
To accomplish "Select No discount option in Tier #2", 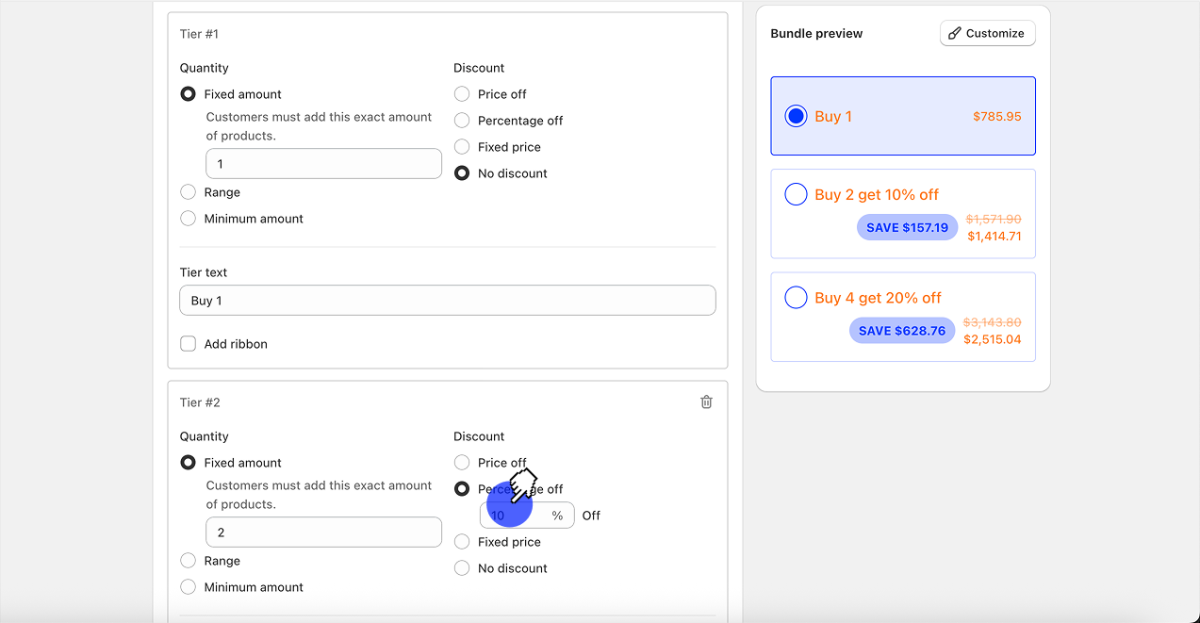I will pos(462,568).
